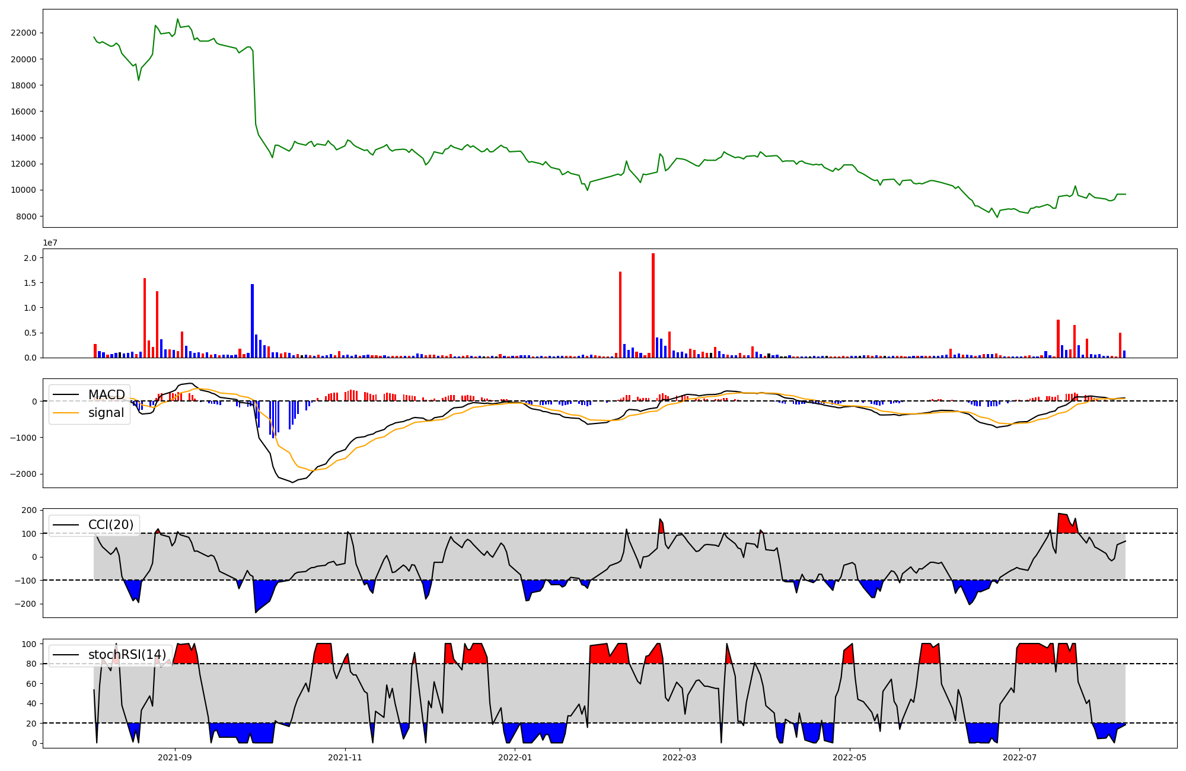
Task: Select the stochRSI(14) legend entry
Action: point(127,655)
